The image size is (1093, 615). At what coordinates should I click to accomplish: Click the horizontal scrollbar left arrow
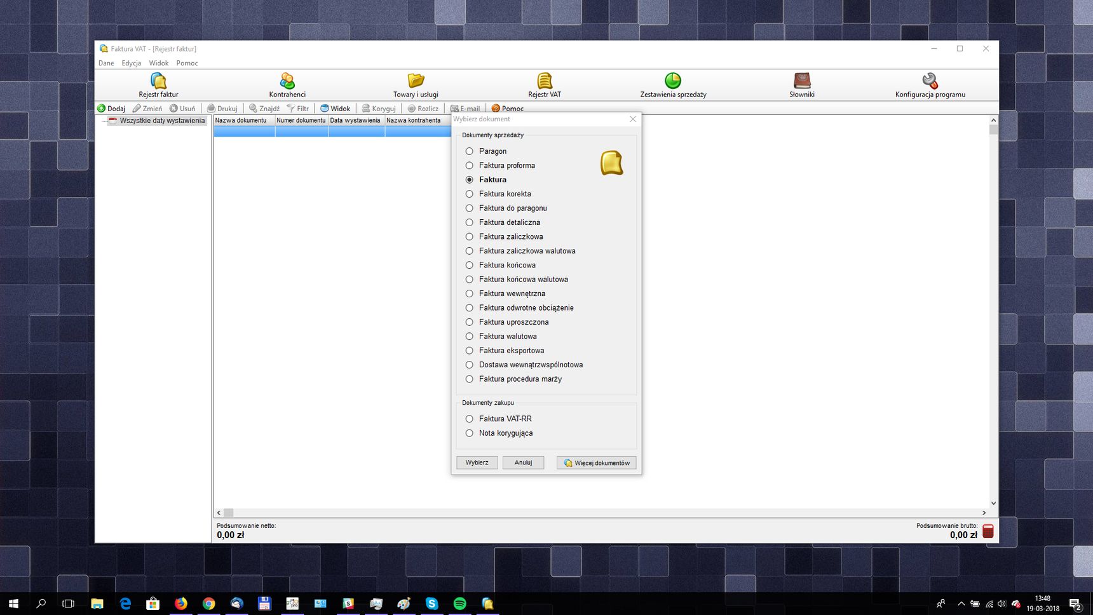pyautogui.click(x=219, y=513)
